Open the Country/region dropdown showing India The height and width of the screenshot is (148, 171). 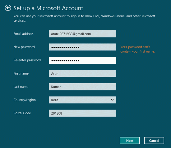pyautogui.click(x=82, y=100)
